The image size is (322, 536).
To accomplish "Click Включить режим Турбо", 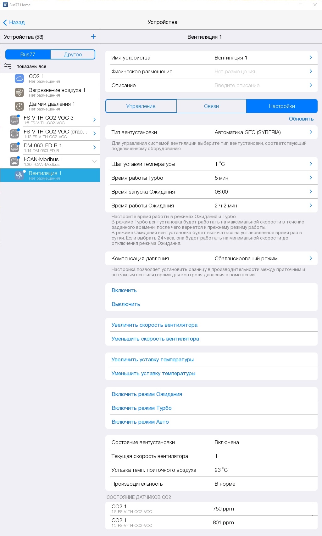I will coord(142,408).
